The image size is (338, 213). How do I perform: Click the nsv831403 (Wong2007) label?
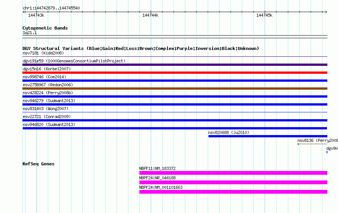pos(46,109)
